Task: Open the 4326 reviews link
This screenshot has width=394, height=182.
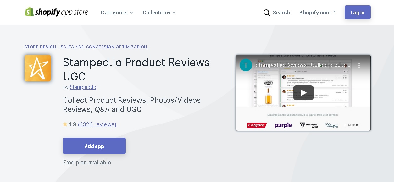Action: click(x=97, y=124)
